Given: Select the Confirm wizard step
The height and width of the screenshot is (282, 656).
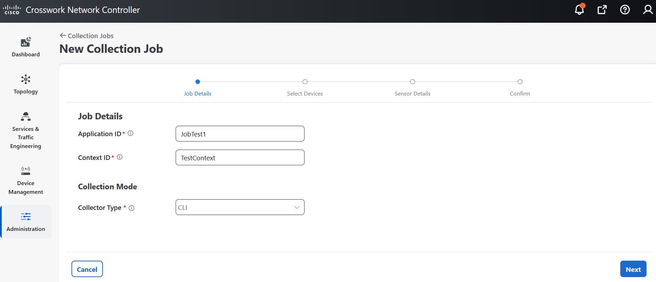Looking at the screenshot, I should point(520,87).
